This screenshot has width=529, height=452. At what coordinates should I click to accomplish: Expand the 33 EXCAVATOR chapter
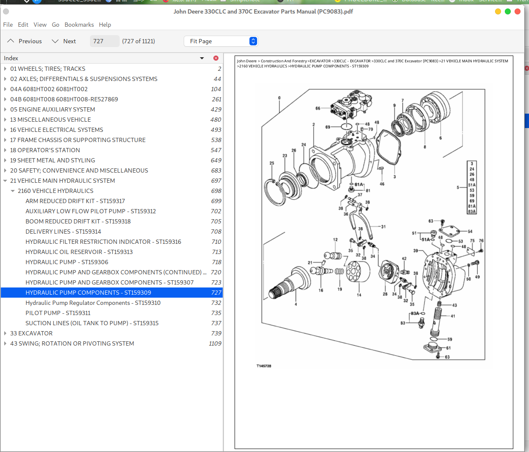tap(5, 333)
